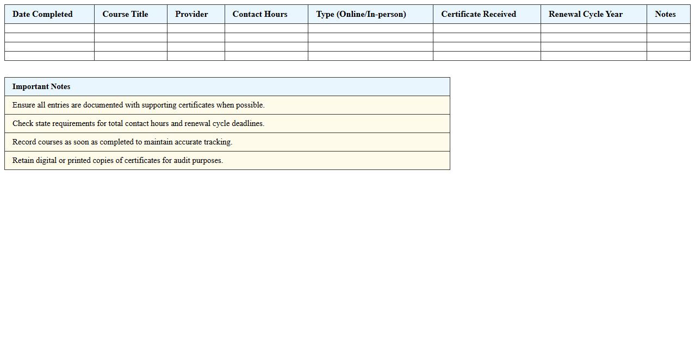Select the note about accurate tracking
Viewport: 695px width, 353px height.
click(227, 142)
